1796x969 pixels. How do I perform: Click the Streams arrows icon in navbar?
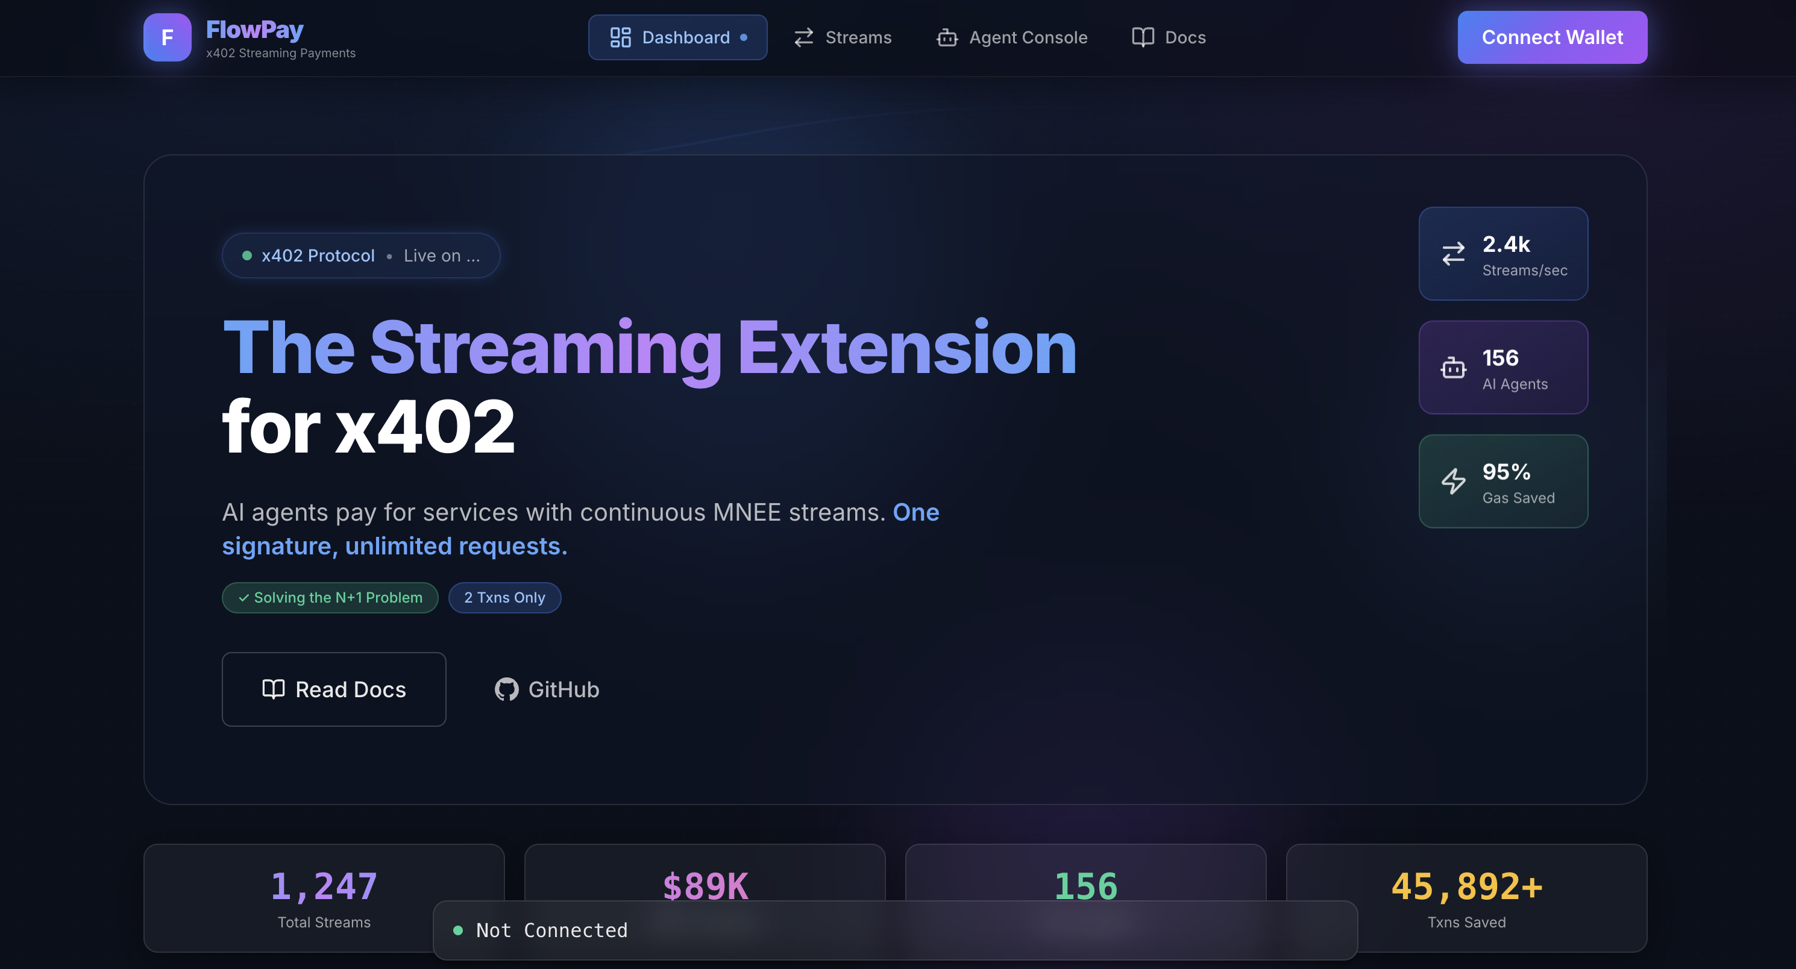click(804, 37)
